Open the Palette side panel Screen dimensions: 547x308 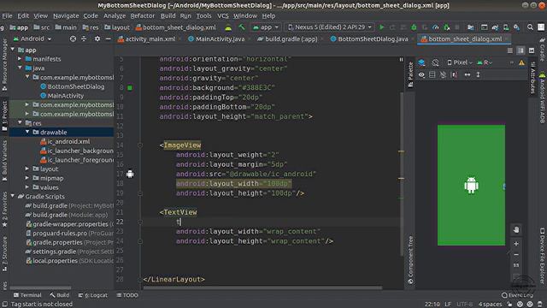(410, 74)
